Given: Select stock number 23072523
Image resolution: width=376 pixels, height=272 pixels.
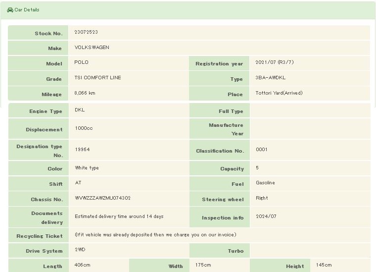Looking at the screenshot, I should [86, 32].
